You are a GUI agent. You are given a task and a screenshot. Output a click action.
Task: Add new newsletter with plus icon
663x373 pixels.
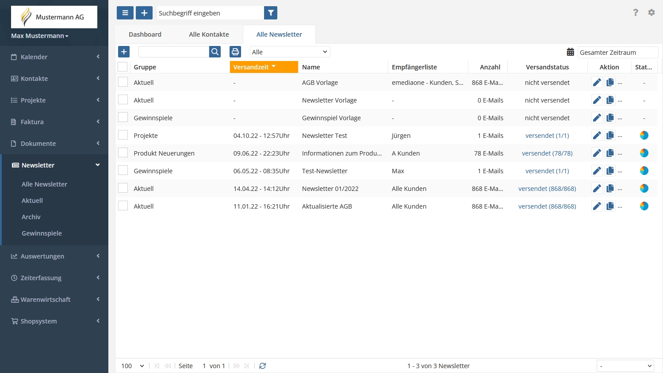coord(124,52)
